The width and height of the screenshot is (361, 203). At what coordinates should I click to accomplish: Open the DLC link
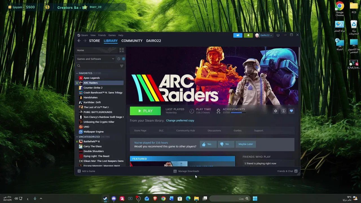(161, 131)
